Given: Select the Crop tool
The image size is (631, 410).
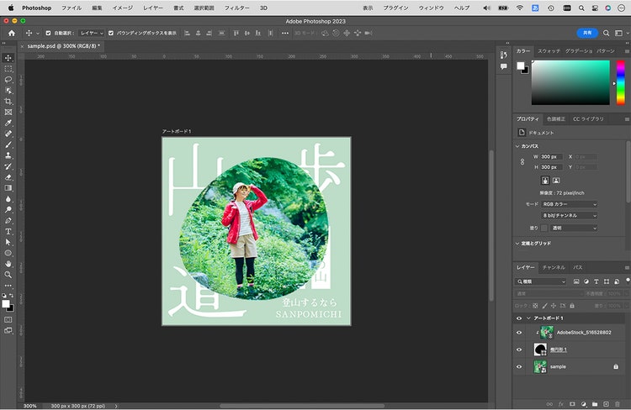Looking at the screenshot, I should pos(8,102).
